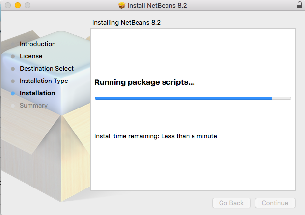Click the package icon beside the window title
This screenshot has height=215, width=305.
122,5
